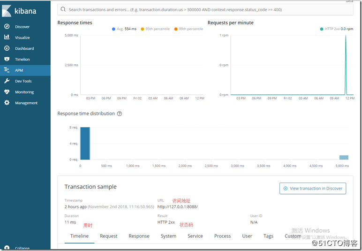Switch to the System tab
The width and height of the screenshot is (362, 251).
pyautogui.click(x=168, y=236)
